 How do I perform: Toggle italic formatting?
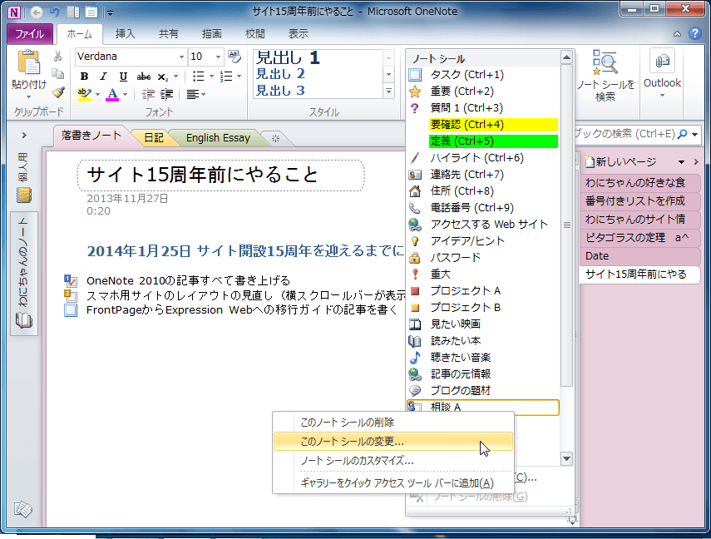coord(104,77)
